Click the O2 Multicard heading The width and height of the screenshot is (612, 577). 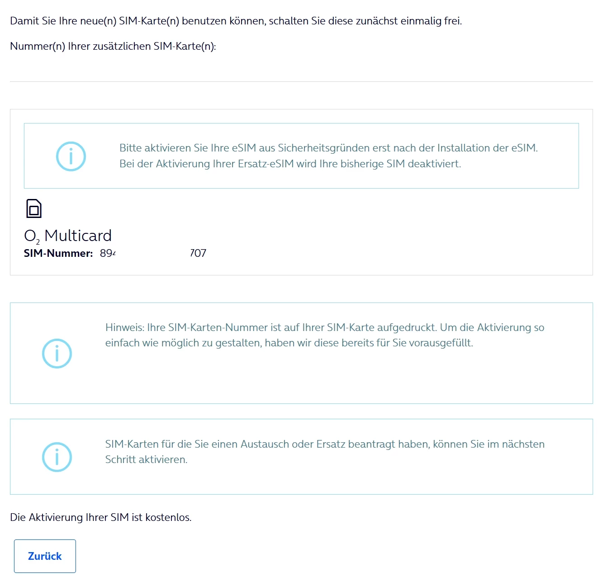pos(68,236)
